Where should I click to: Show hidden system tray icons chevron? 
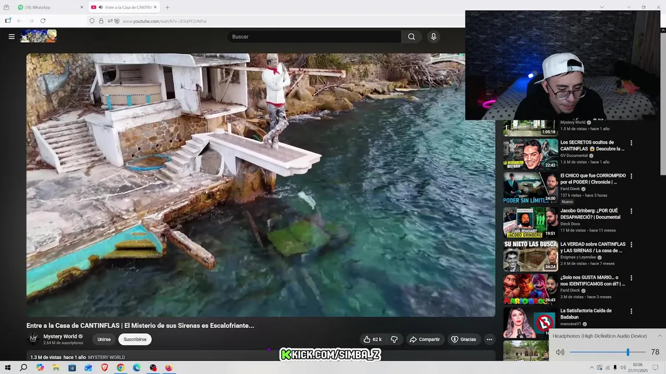pyautogui.click(x=592, y=368)
